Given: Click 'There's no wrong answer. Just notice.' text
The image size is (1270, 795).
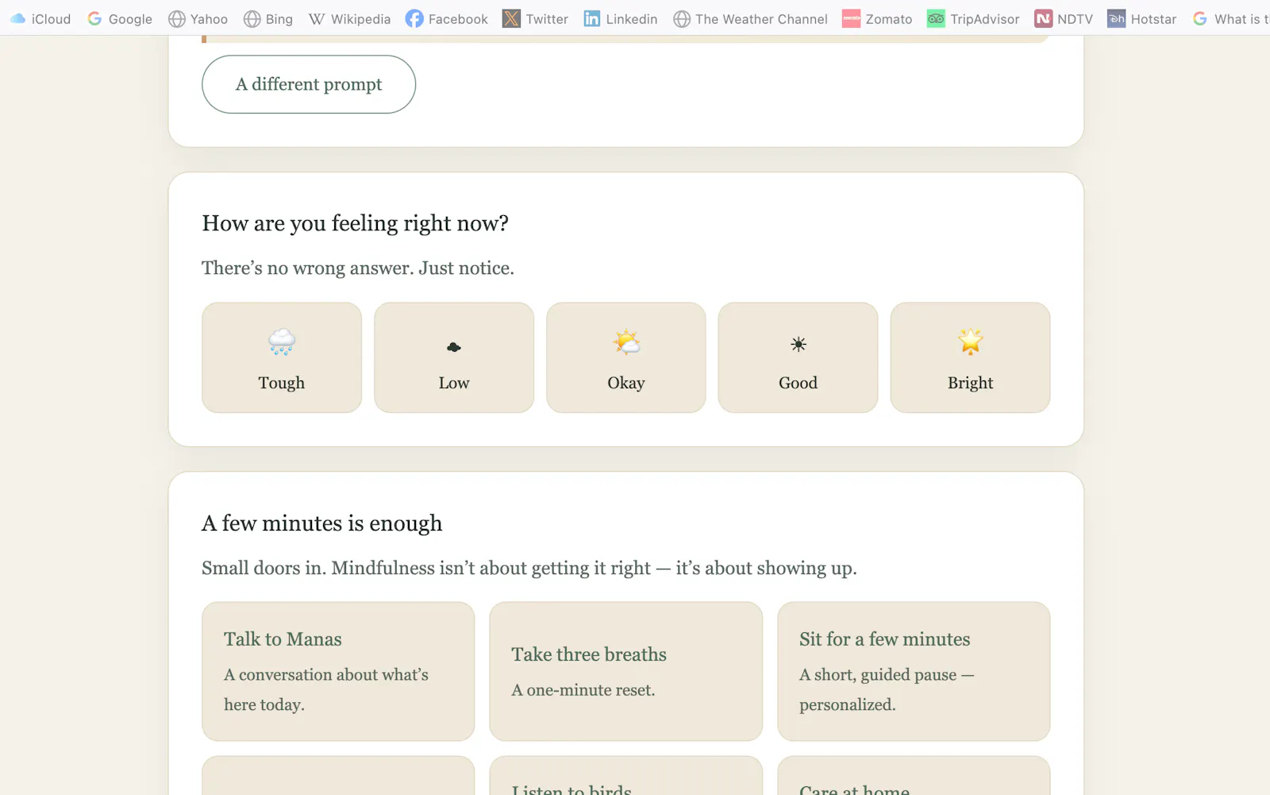Looking at the screenshot, I should click(358, 268).
